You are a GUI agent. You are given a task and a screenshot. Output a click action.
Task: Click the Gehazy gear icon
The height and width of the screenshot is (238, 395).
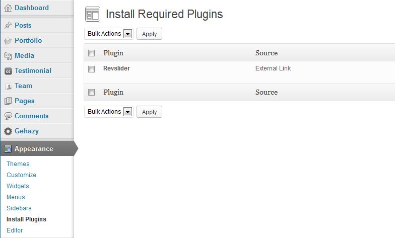(x=8, y=131)
